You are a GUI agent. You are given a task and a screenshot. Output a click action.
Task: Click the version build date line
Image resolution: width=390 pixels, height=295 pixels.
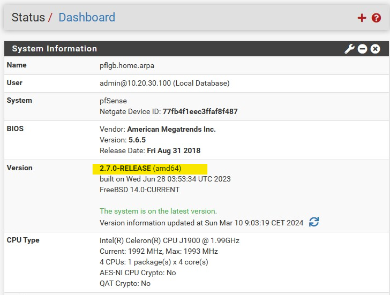pos(165,179)
